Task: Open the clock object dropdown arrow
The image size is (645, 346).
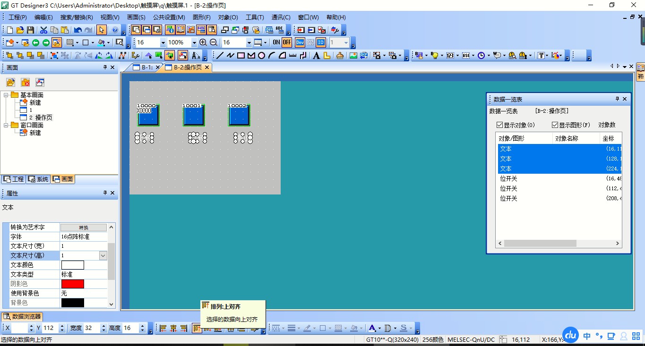Action: 489,55
